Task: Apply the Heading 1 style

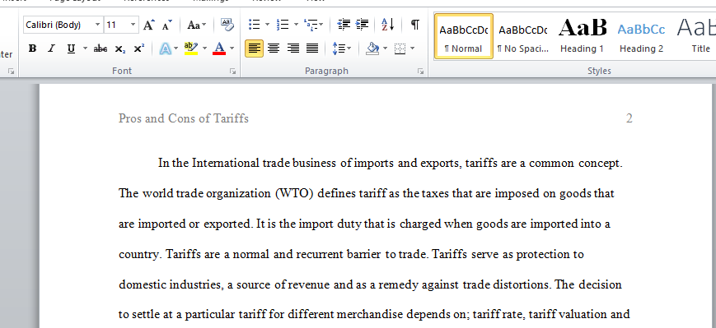Action: (583, 36)
